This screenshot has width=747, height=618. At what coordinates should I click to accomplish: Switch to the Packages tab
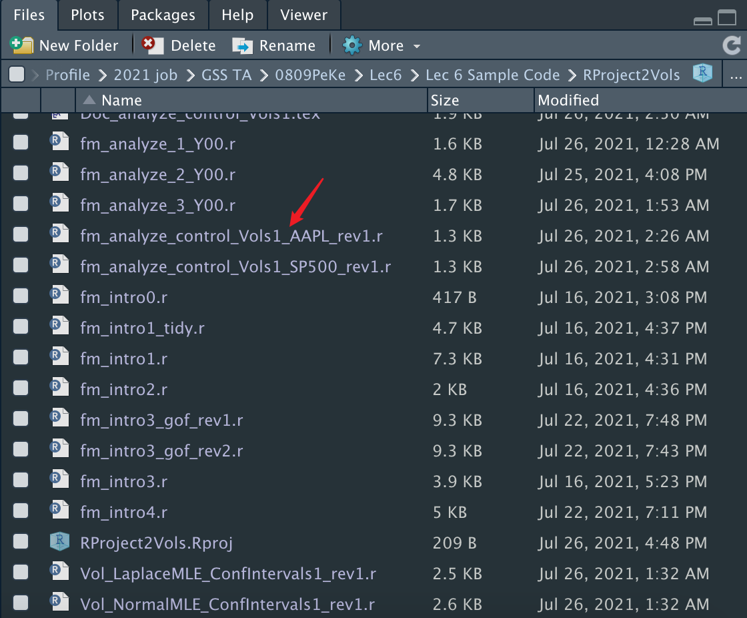pos(163,15)
